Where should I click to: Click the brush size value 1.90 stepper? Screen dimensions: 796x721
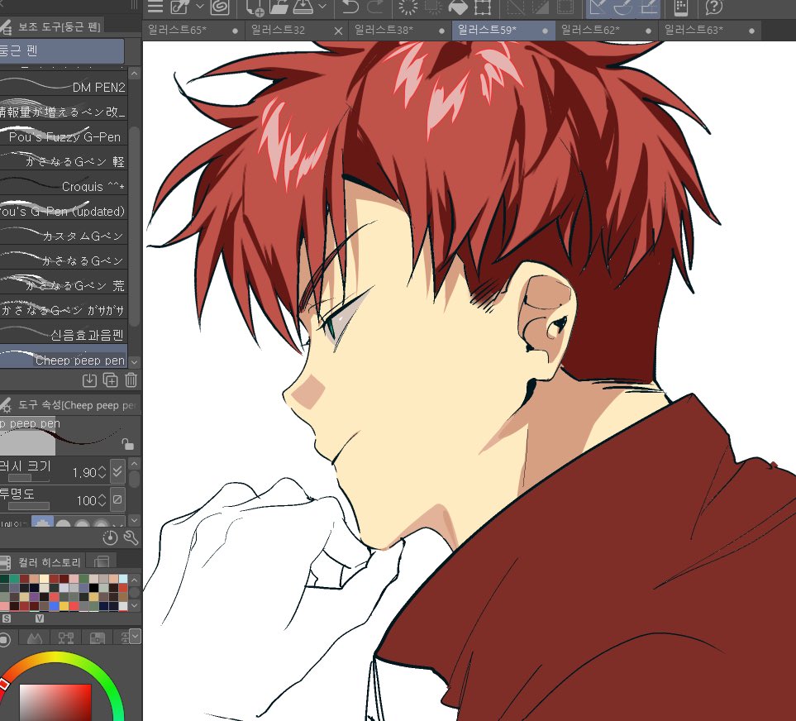102,472
